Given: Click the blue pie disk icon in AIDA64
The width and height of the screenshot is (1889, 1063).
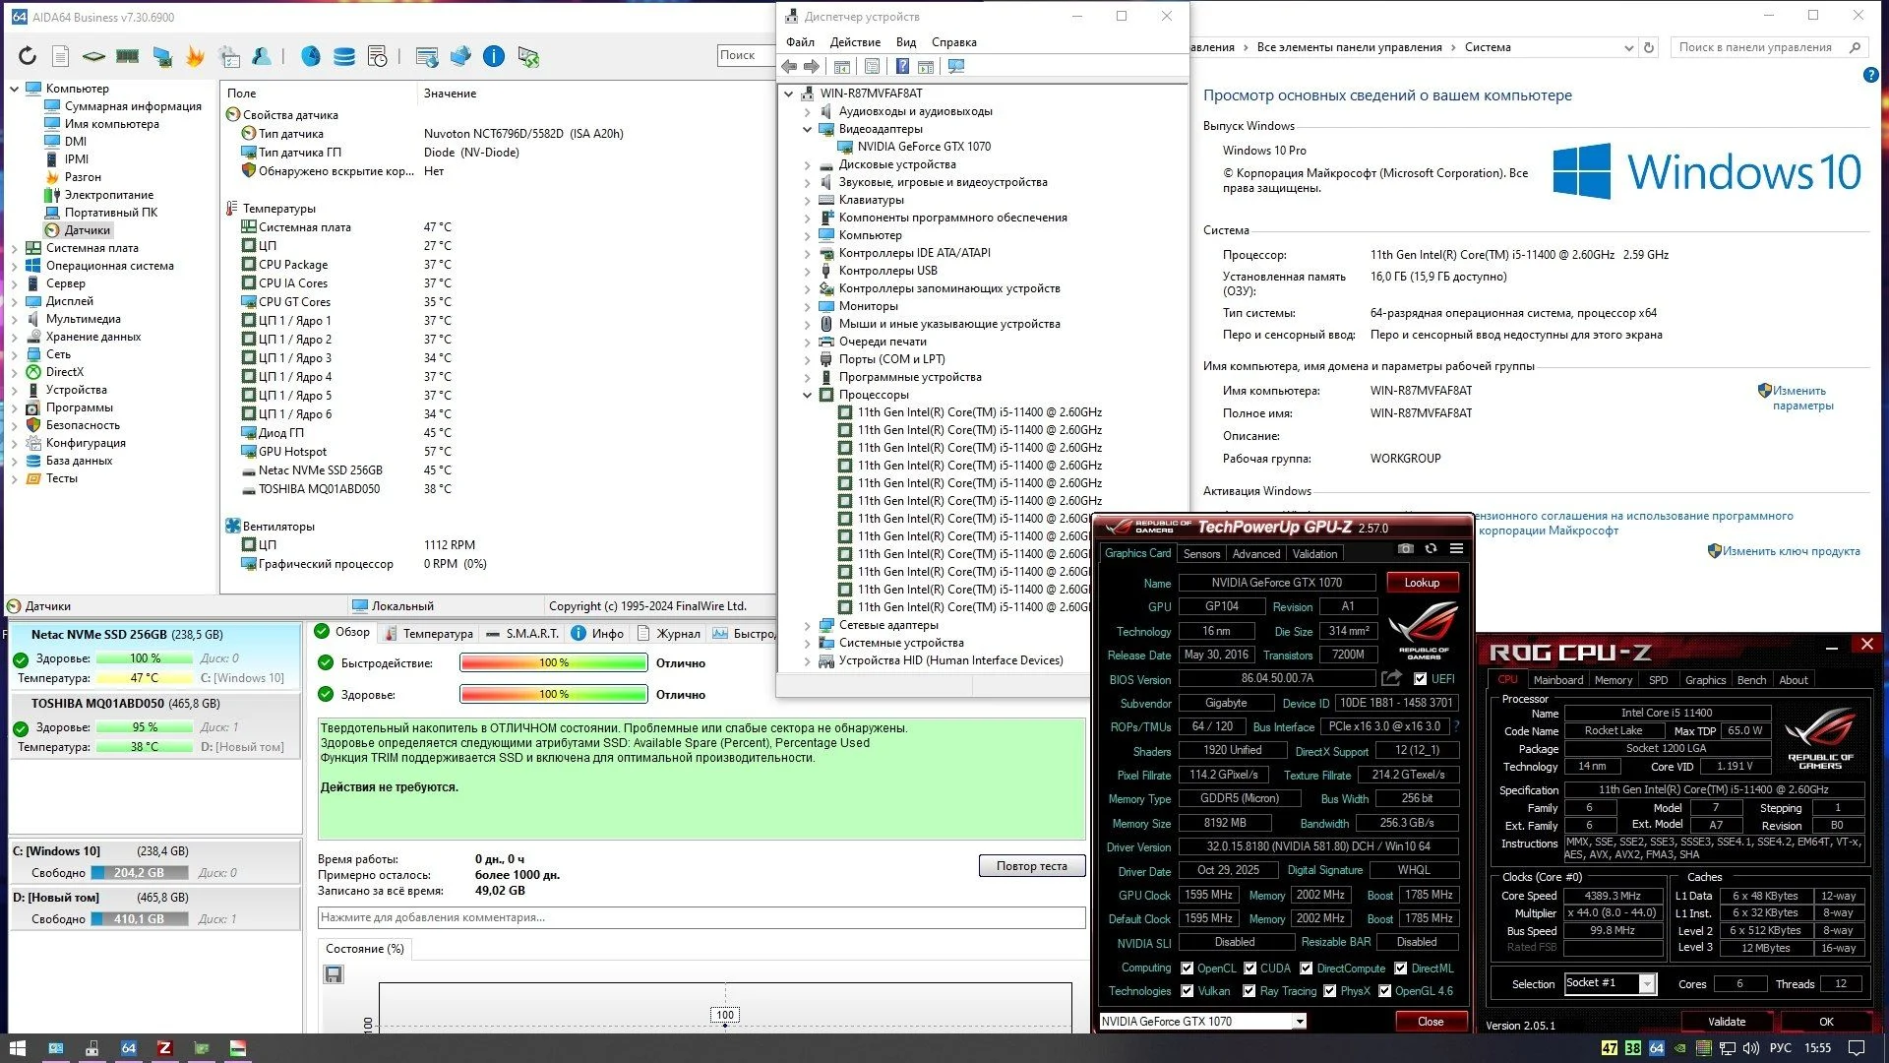Looking at the screenshot, I should click(311, 56).
